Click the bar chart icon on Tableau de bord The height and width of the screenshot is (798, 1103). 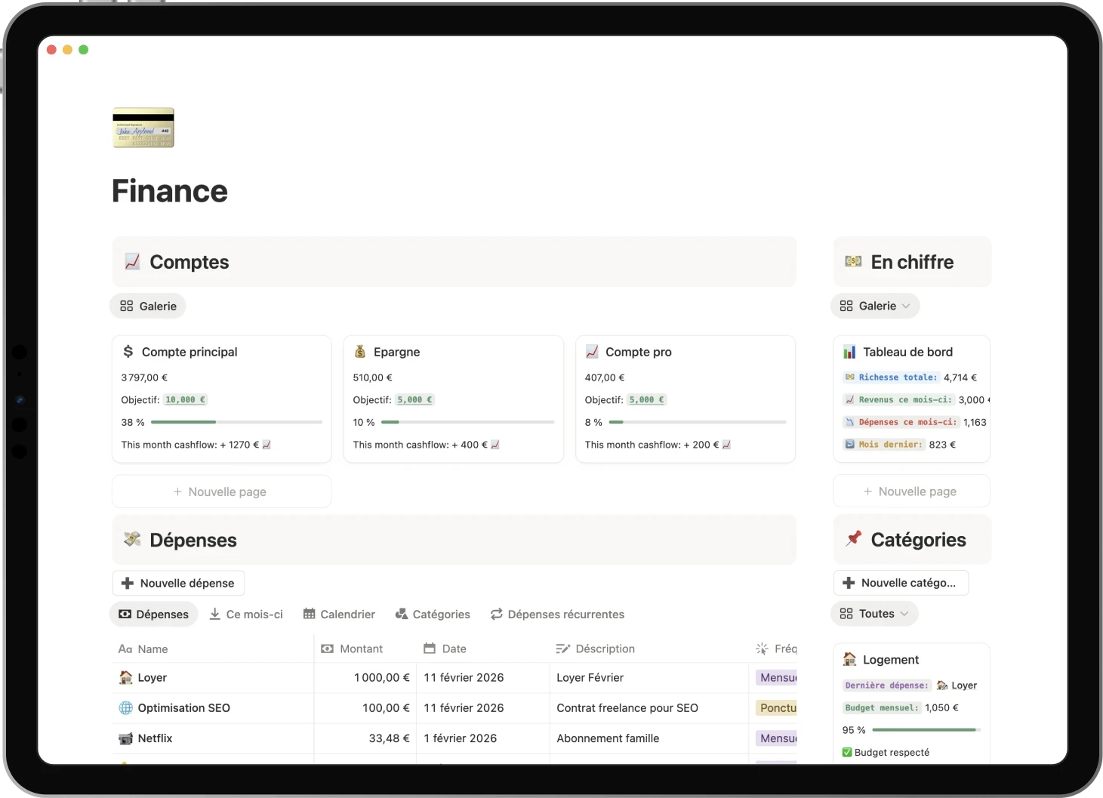point(849,351)
